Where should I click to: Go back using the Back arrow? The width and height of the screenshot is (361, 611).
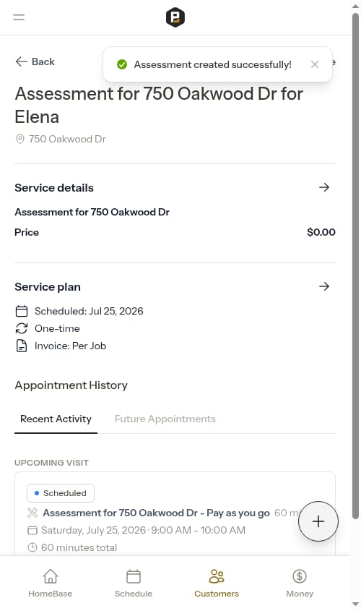click(35, 61)
